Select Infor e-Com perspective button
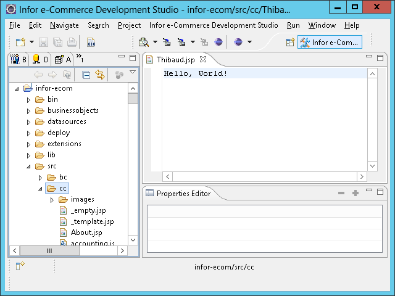Viewport: 395px width, 296px height. coord(329,42)
